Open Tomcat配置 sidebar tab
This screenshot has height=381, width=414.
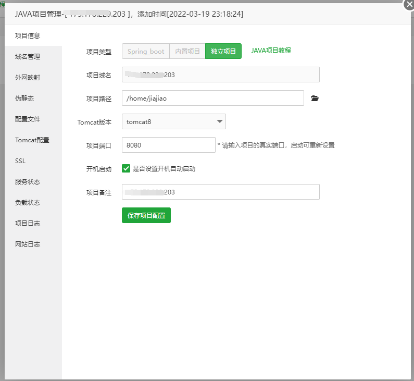coord(33,140)
